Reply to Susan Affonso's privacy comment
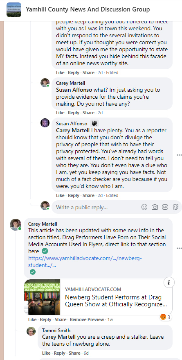Viewport: 182px width, 360px height. coord(73,195)
